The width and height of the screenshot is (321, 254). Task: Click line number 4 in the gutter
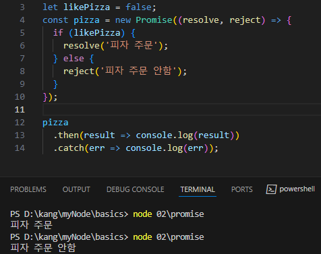22,20
